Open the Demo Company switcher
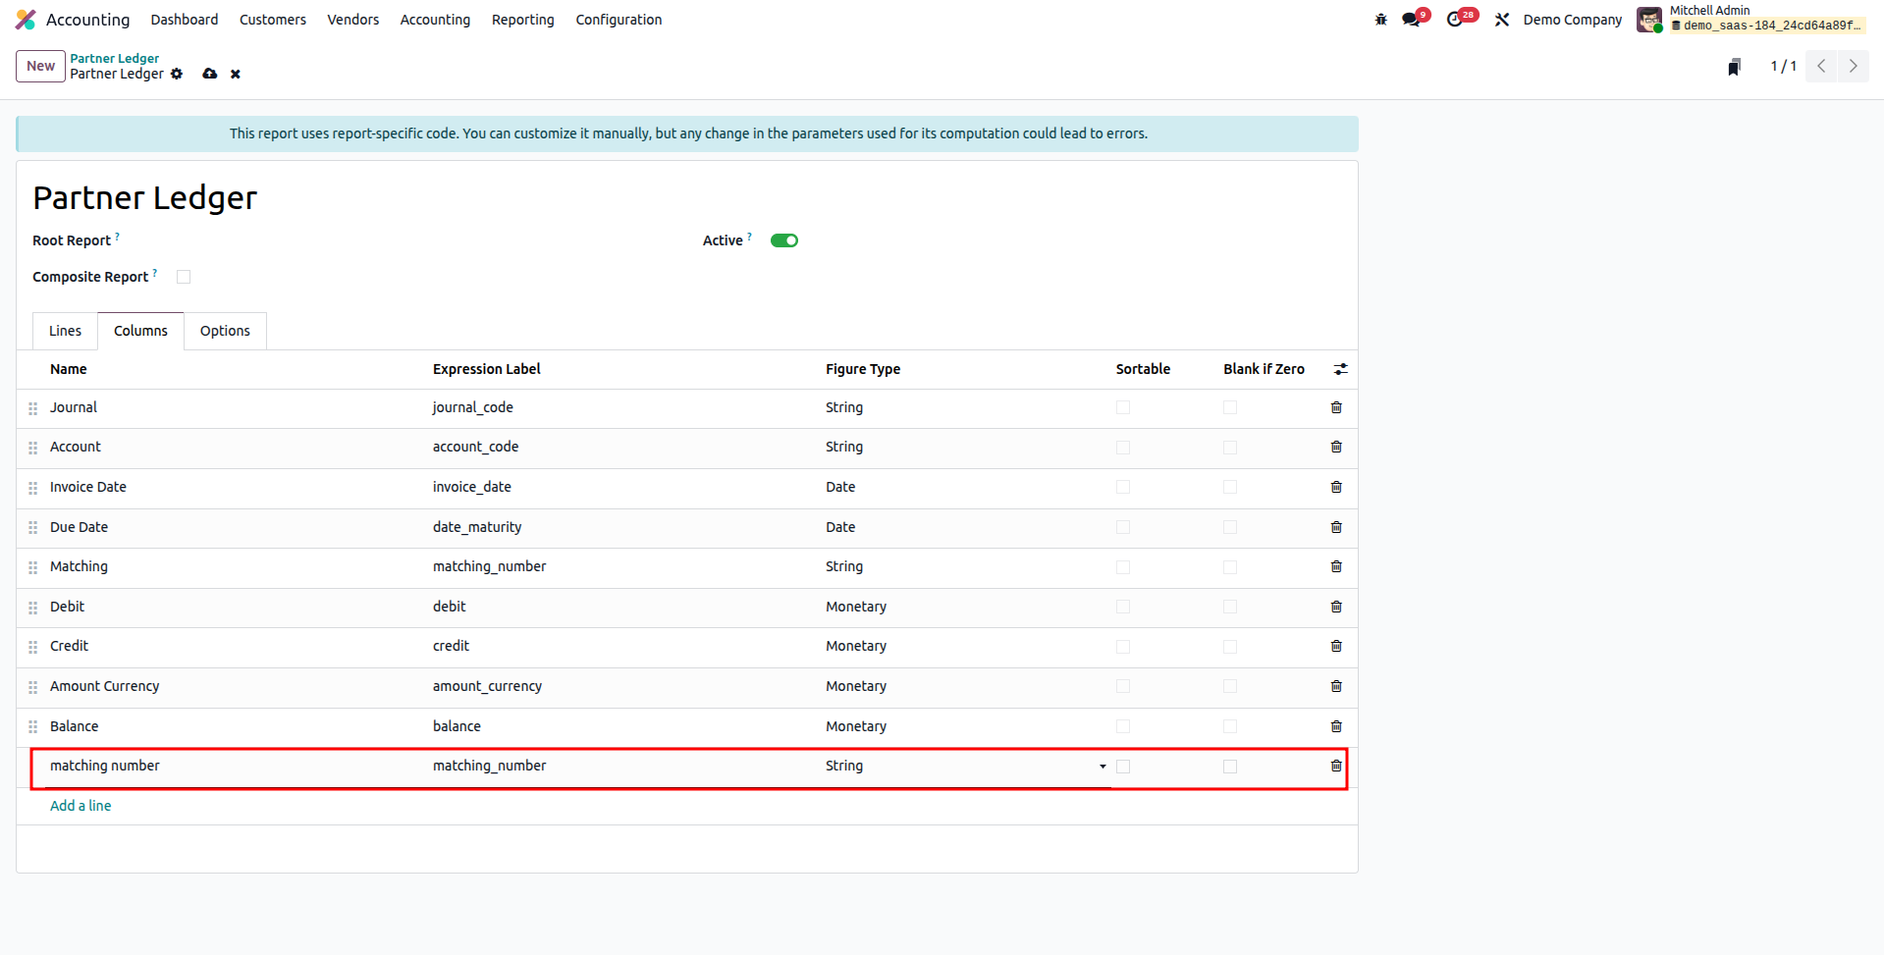 [x=1572, y=20]
